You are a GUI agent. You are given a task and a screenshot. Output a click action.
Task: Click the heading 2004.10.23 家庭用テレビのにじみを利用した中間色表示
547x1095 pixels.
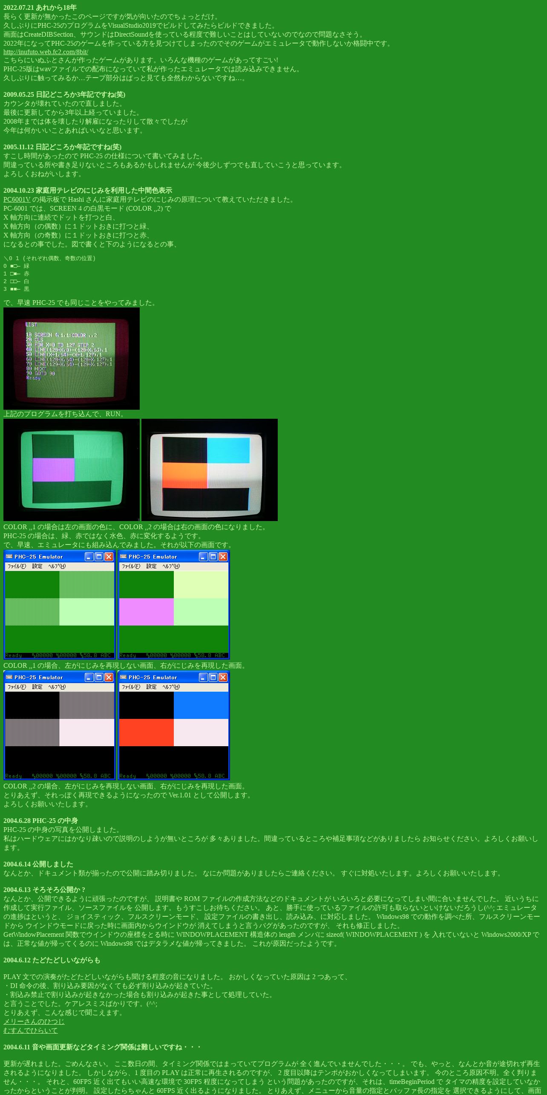tap(88, 191)
